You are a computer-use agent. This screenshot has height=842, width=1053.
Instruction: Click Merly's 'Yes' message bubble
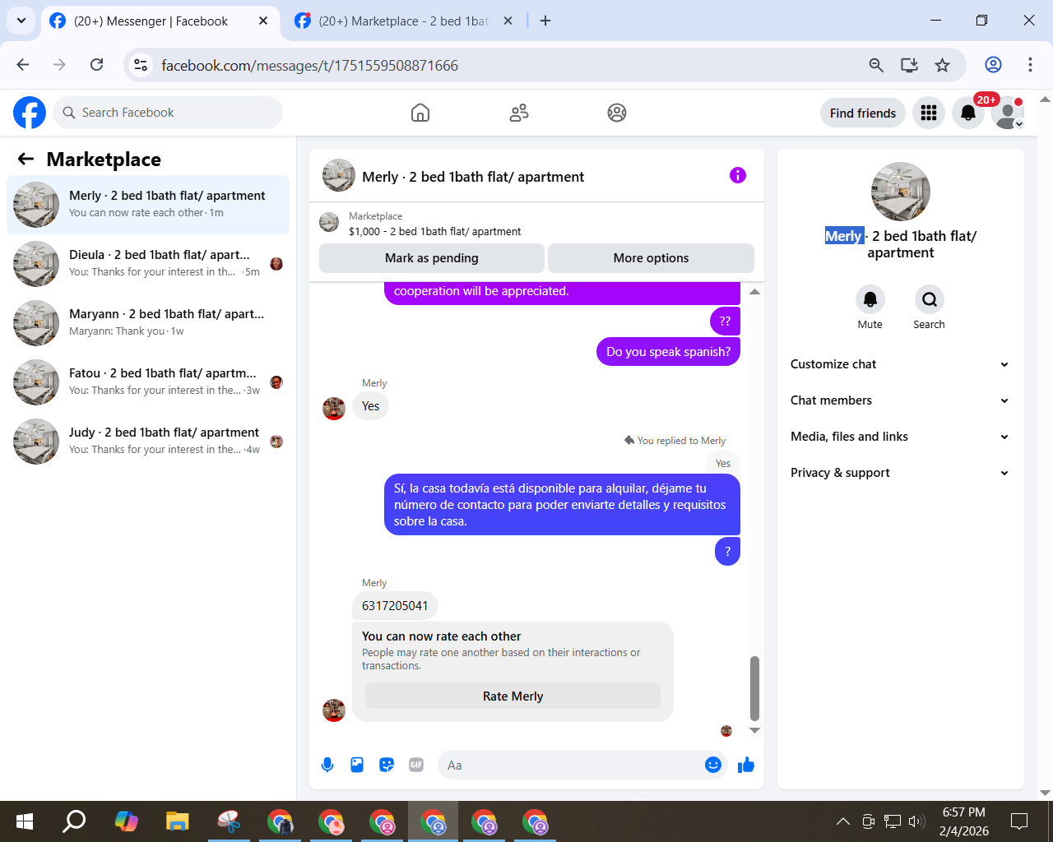(x=371, y=406)
